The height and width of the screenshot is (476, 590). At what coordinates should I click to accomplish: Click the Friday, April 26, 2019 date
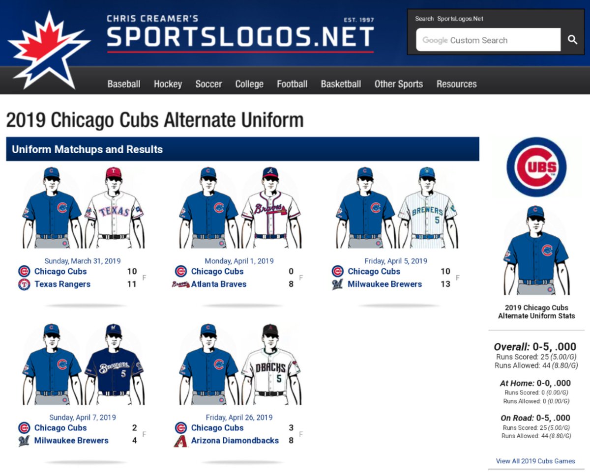coord(239,418)
